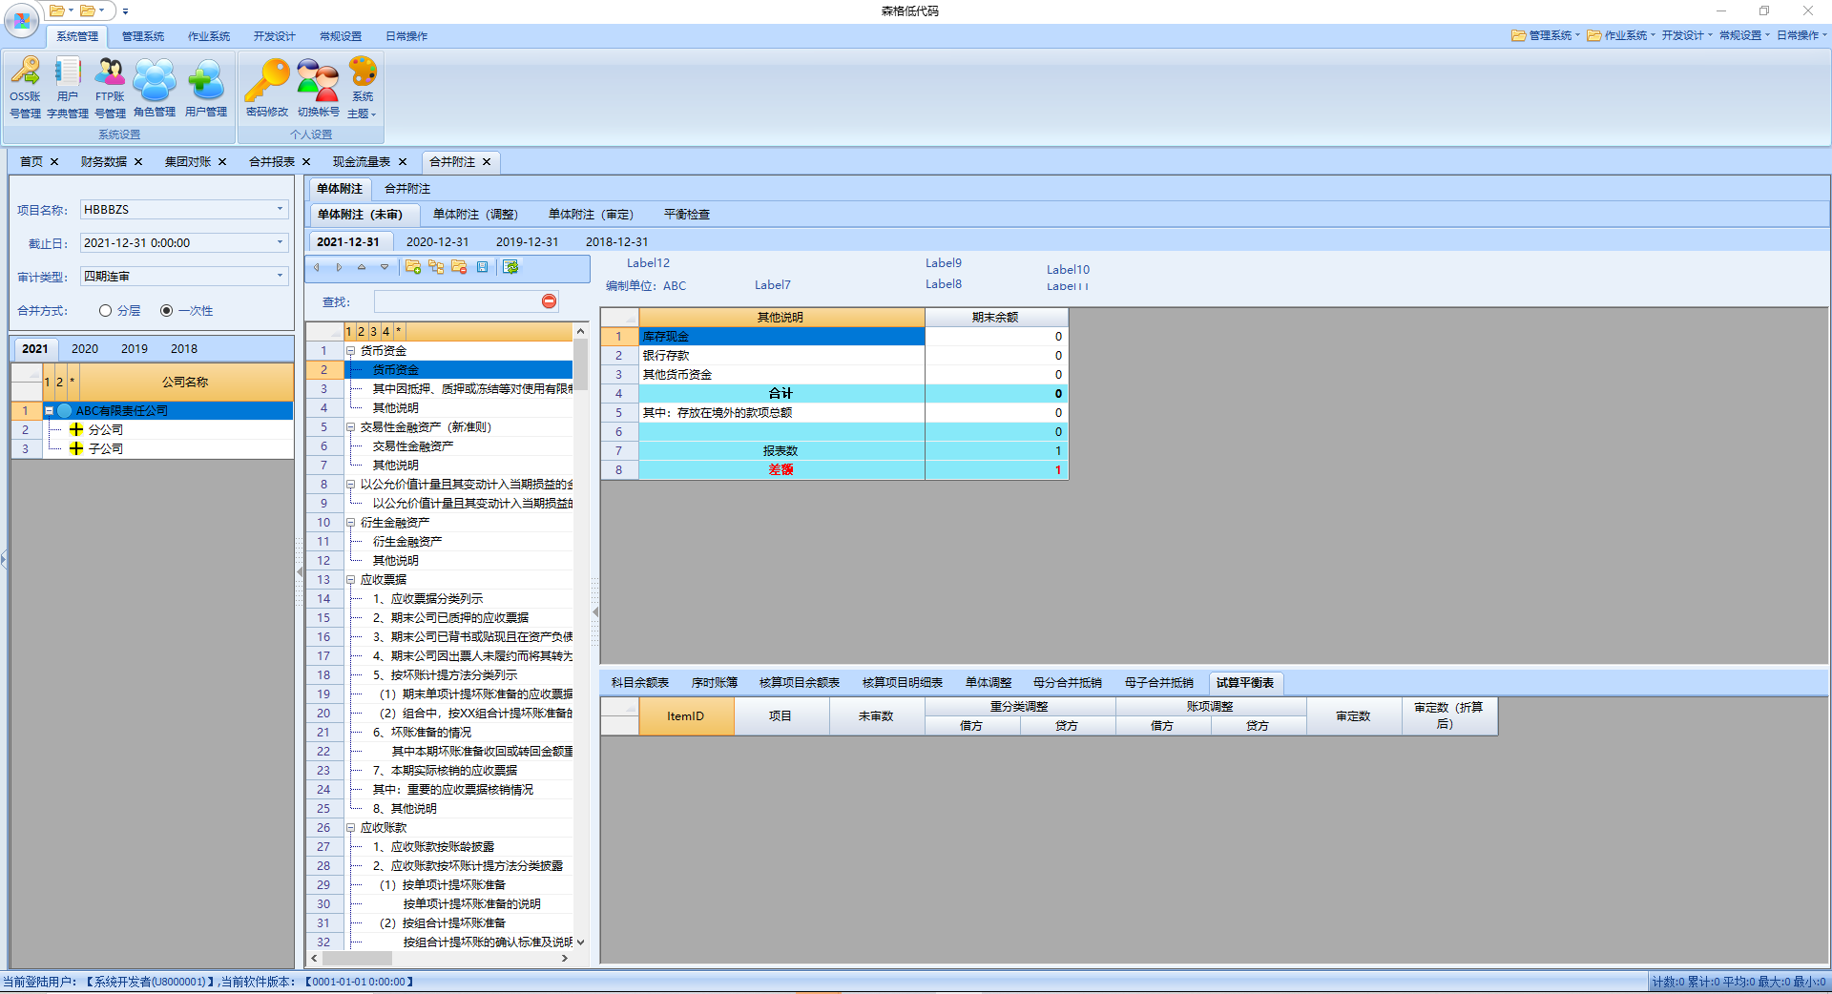Click the move-down arrow in tree toolbar
1832x994 pixels.
point(385,267)
